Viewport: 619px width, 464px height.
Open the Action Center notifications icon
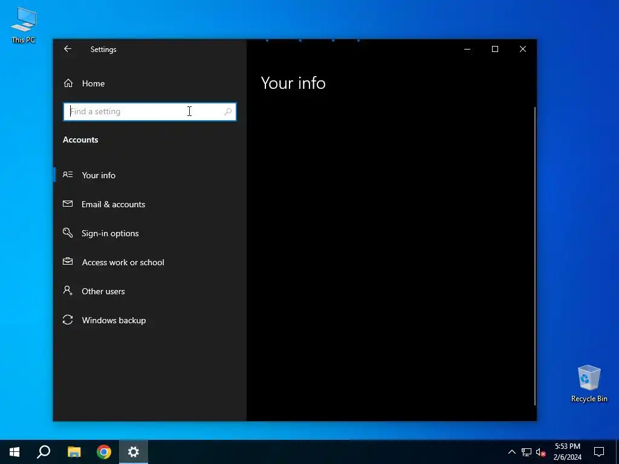tap(599, 452)
